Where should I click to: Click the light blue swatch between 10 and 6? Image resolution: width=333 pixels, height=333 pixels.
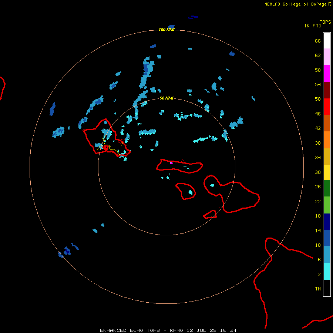(x=327, y=255)
